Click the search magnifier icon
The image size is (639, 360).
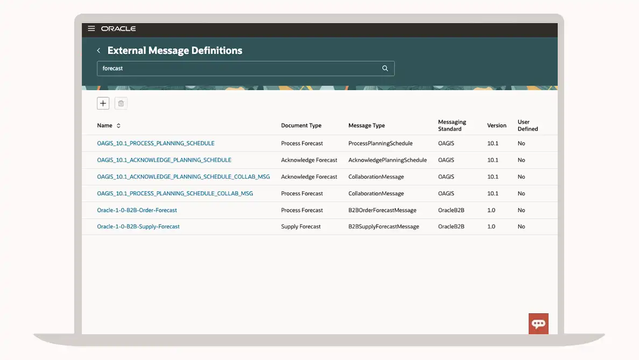385,68
